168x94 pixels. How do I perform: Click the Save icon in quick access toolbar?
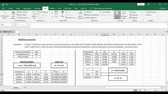coord(3,4)
